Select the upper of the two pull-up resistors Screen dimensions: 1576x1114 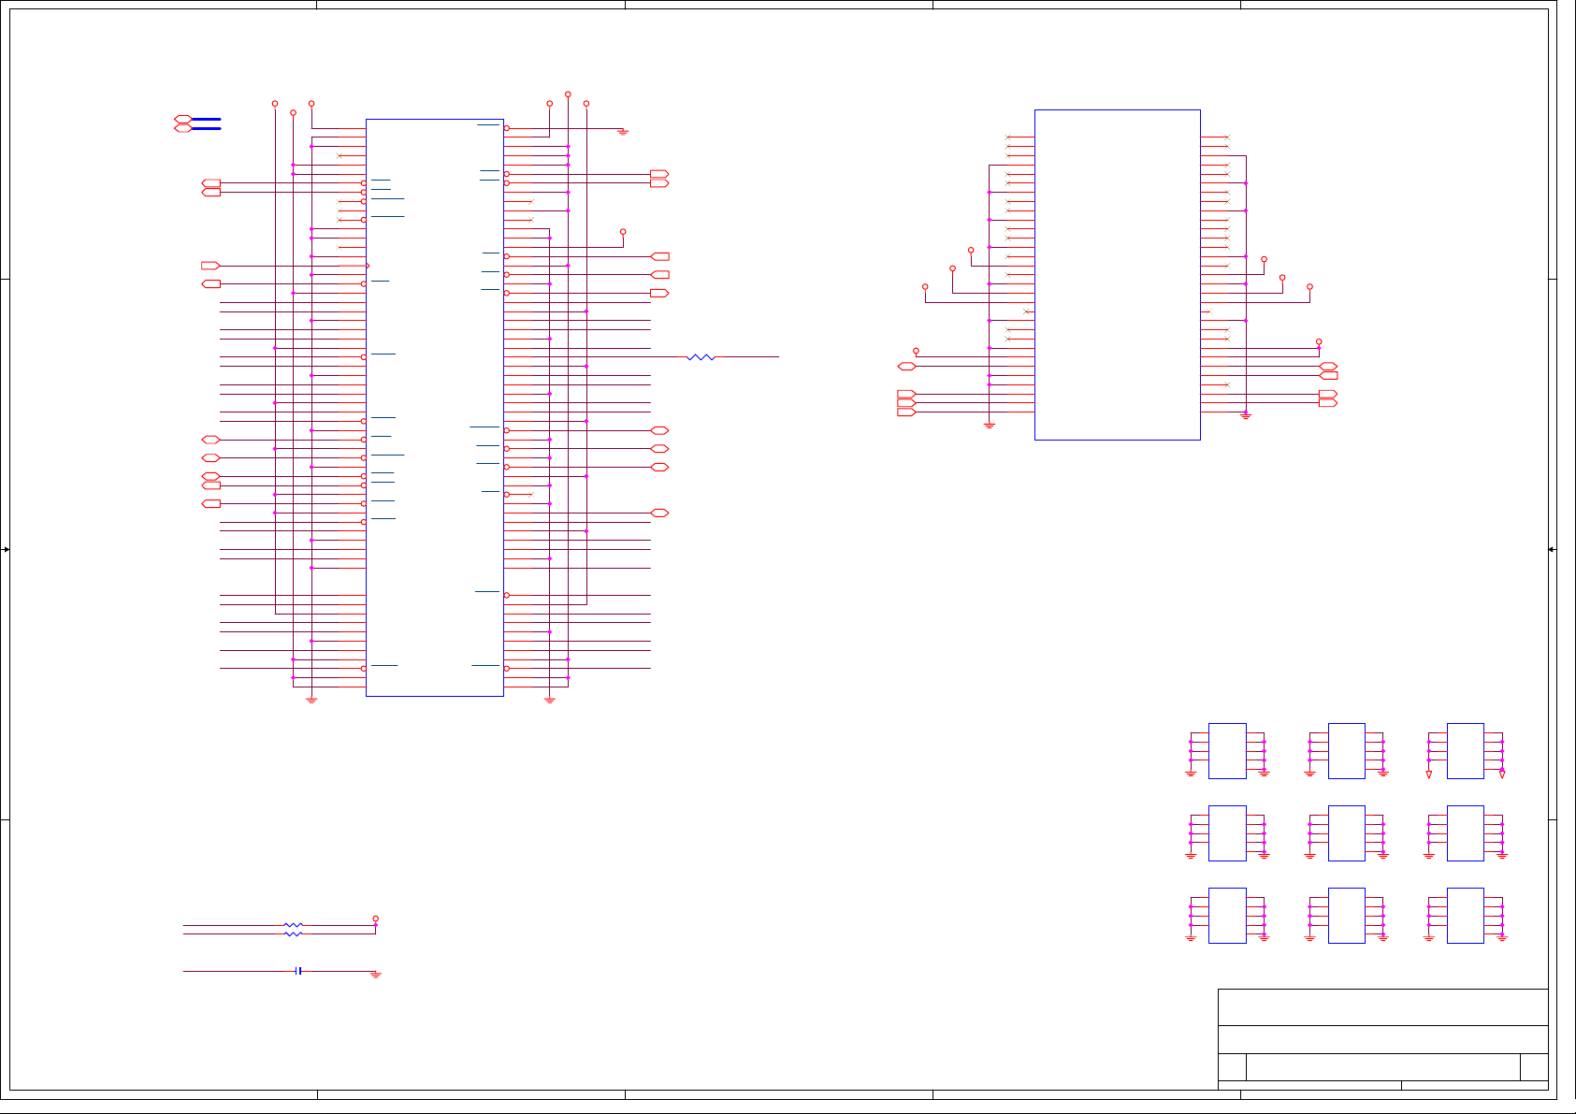point(294,925)
